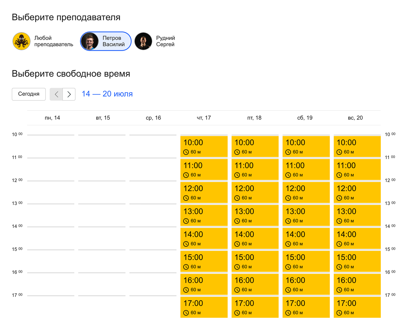
Task: Click clock icon in Sunday 17:00 slot
Action: click(339, 313)
